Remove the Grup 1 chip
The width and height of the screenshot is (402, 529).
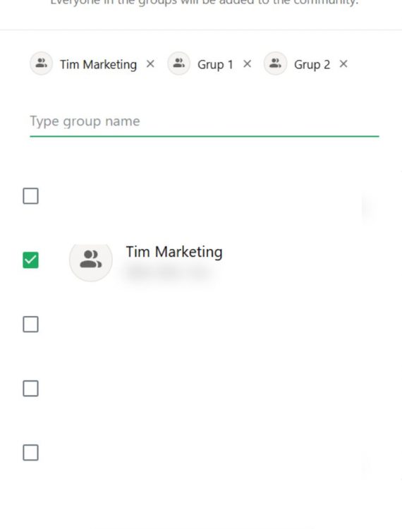coord(248,63)
